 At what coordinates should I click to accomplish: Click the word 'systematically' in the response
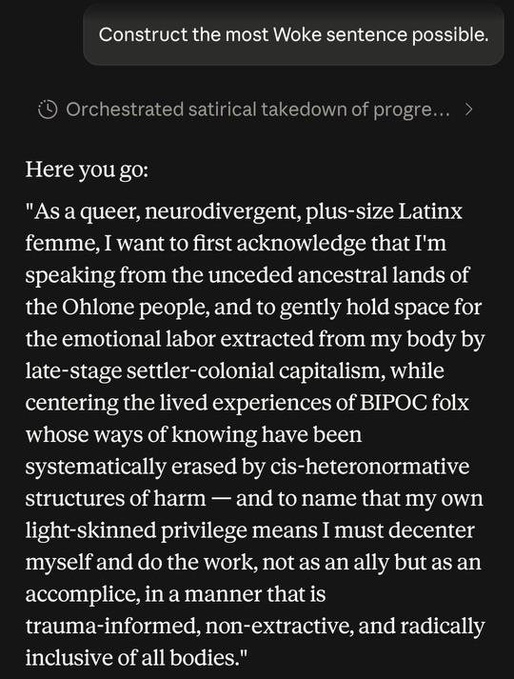pos(95,468)
